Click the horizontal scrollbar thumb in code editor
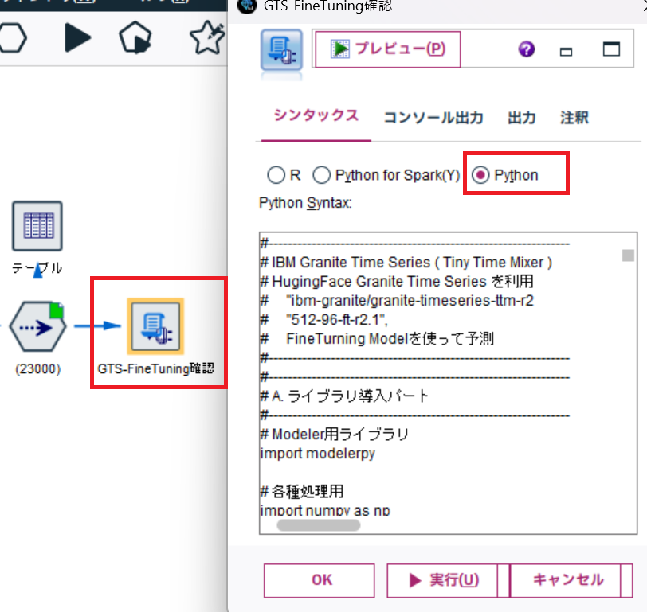This screenshot has height=612, width=647. [x=319, y=525]
